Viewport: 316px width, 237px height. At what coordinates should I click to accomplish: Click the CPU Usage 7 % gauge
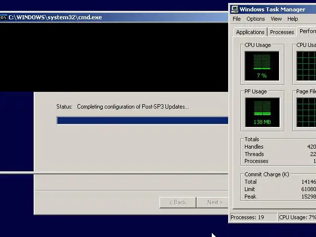(x=262, y=66)
